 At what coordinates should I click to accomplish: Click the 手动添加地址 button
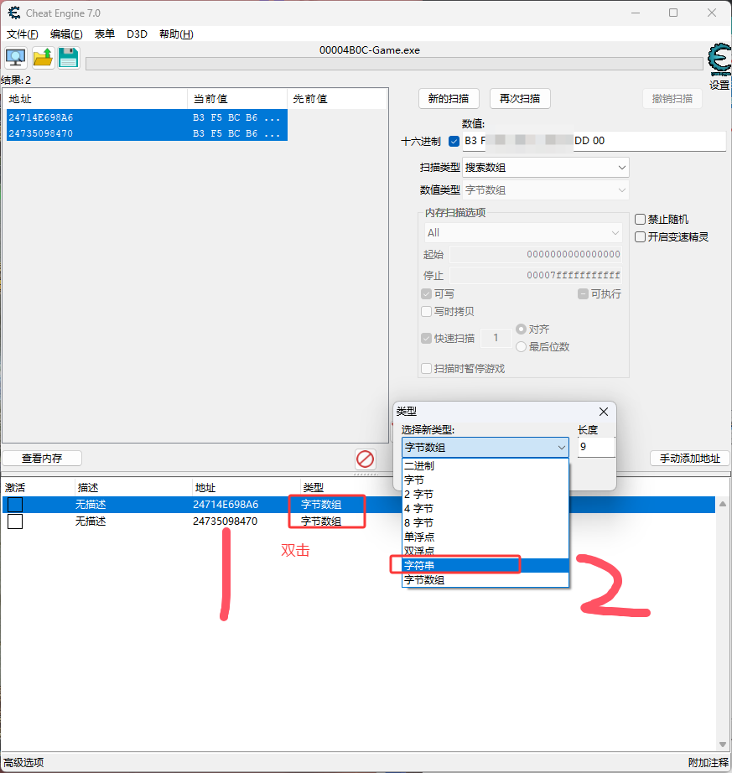click(689, 459)
